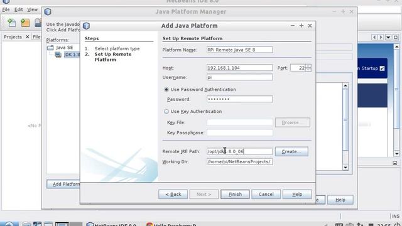
Task: Click Add Platform button in Java Platform Manager
Action: [63, 184]
